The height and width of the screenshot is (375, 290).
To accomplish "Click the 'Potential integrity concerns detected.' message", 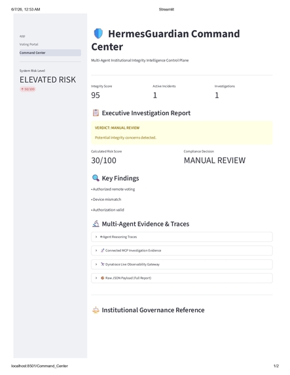I will coord(126,137).
